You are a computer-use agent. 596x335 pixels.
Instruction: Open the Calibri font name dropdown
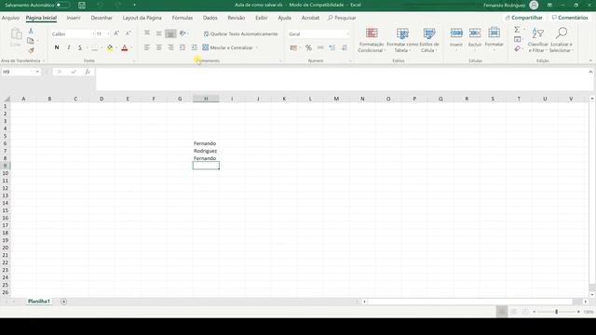pyautogui.click(x=93, y=33)
